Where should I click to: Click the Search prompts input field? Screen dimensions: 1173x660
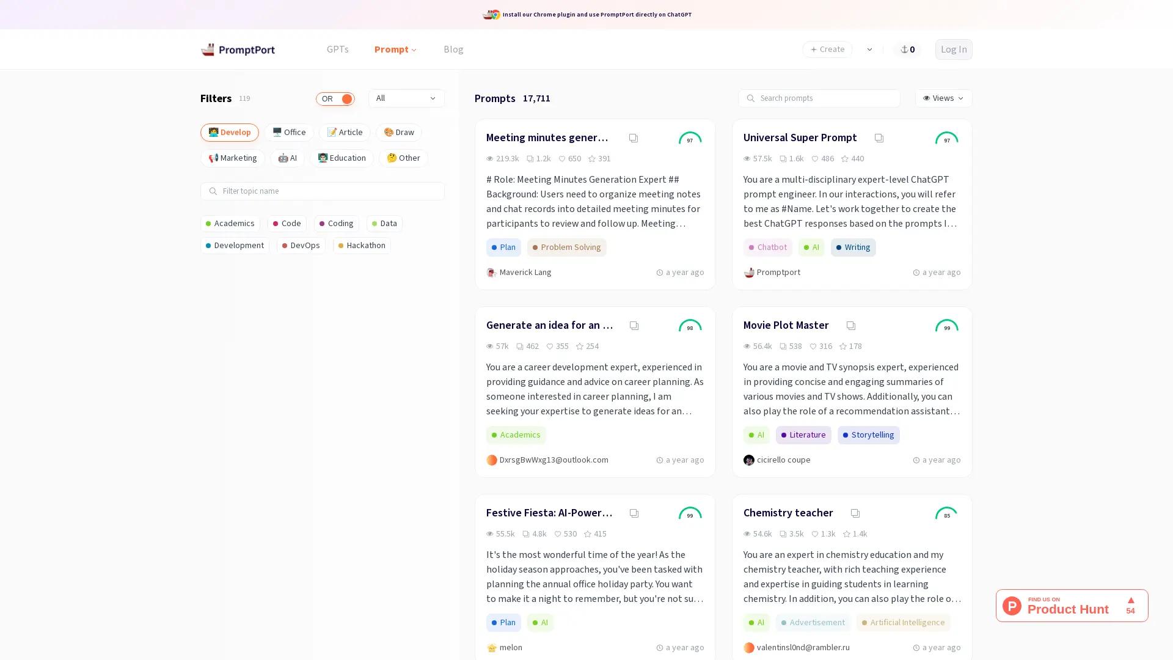point(819,98)
